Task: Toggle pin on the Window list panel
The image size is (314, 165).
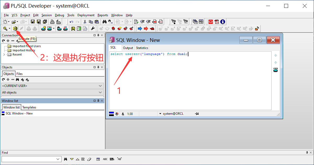Action: tap(98, 101)
